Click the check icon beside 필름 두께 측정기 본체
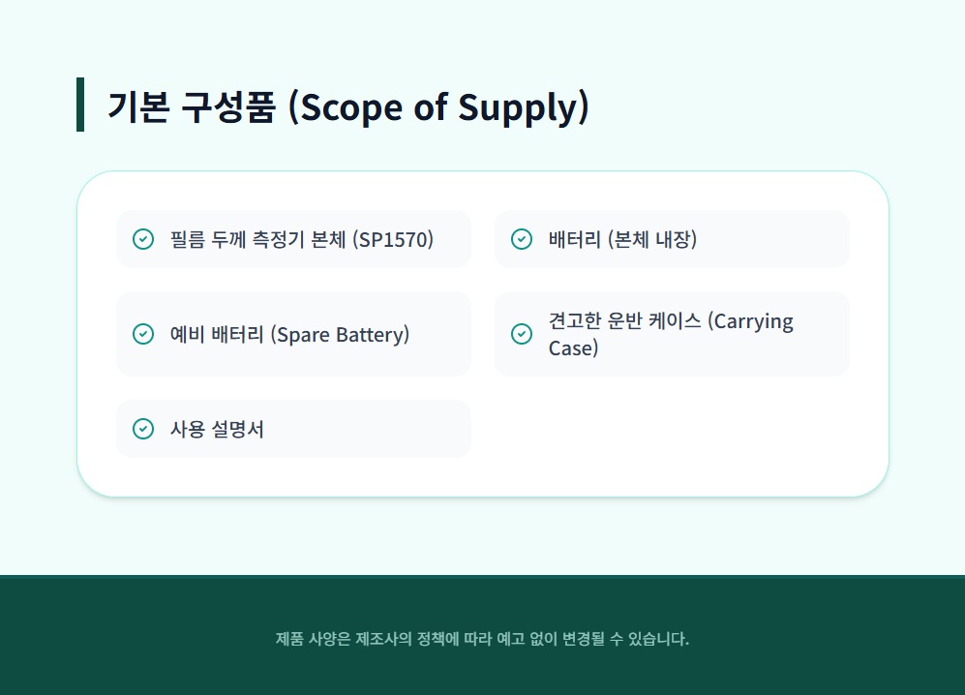Image resolution: width=965 pixels, height=695 pixels. click(143, 239)
